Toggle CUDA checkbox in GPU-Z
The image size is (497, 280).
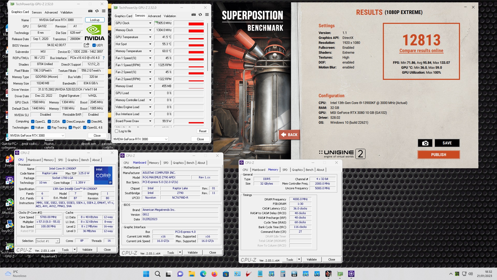pyautogui.click(x=49, y=122)
